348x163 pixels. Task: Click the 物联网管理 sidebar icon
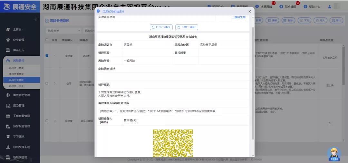point(8,157)
